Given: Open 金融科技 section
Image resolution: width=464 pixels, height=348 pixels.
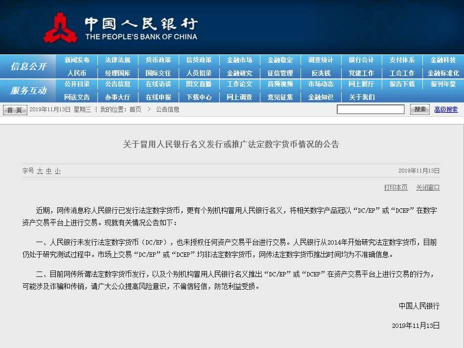Looking at the screenshot, I should pos(443,60).
